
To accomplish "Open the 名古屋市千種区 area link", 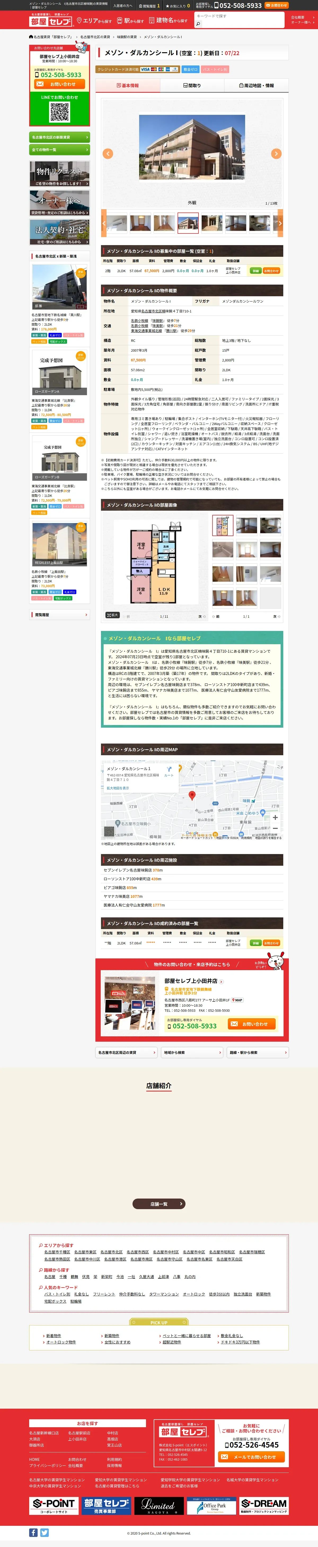I will pyautogui.click(x=57, y=1252).
